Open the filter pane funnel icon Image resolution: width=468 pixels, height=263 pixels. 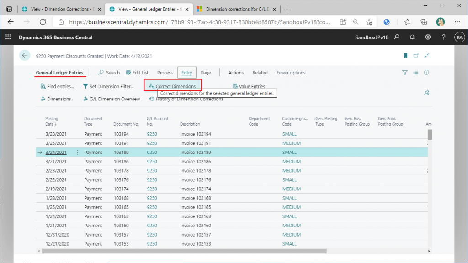[x=405, y=73]
